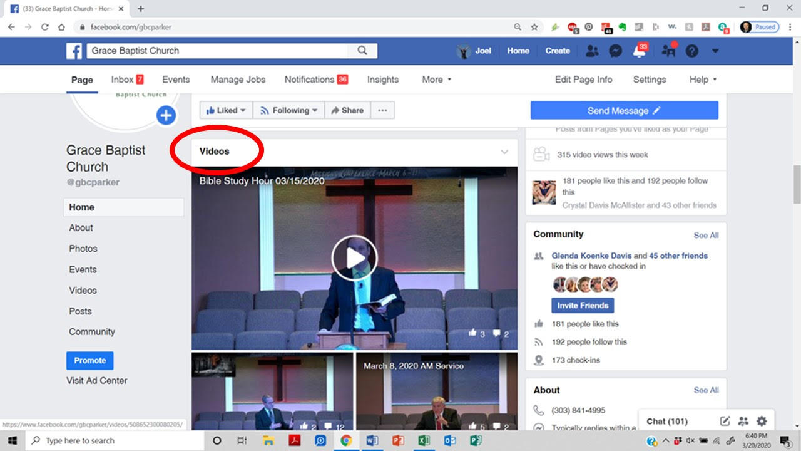Click the bookmark star in the address bar

click(534, 27)
